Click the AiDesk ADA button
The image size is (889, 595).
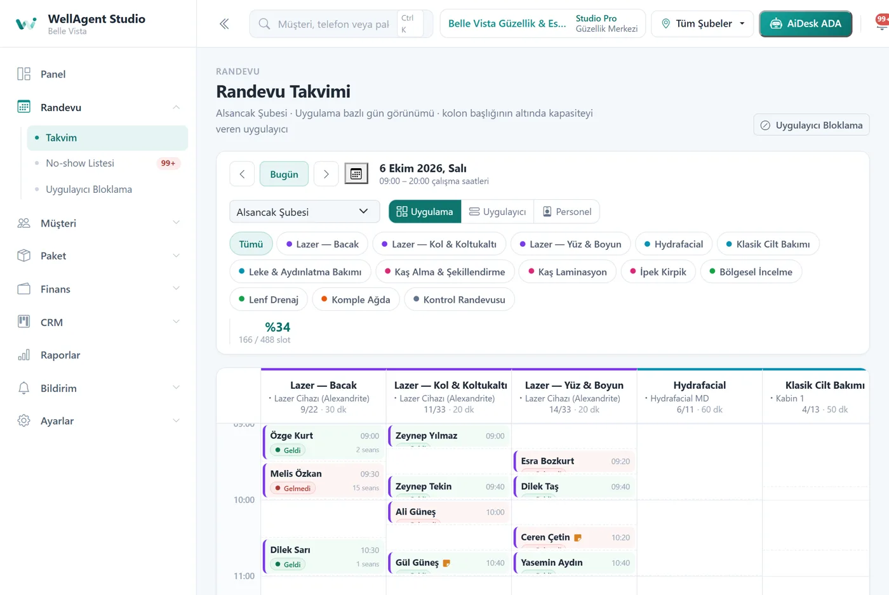coord(805,23)
